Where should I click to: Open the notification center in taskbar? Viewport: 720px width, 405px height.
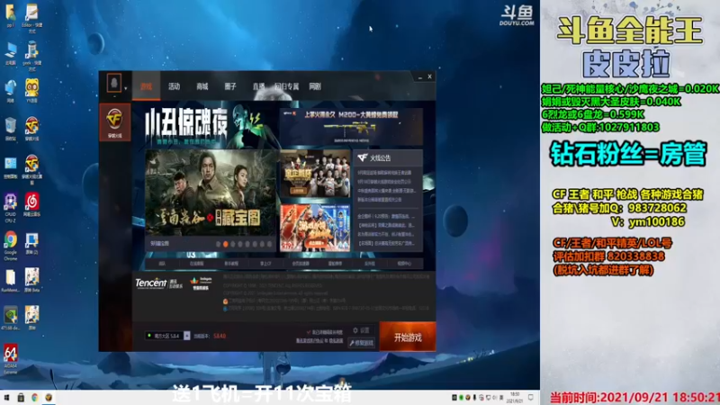[531, 398]
